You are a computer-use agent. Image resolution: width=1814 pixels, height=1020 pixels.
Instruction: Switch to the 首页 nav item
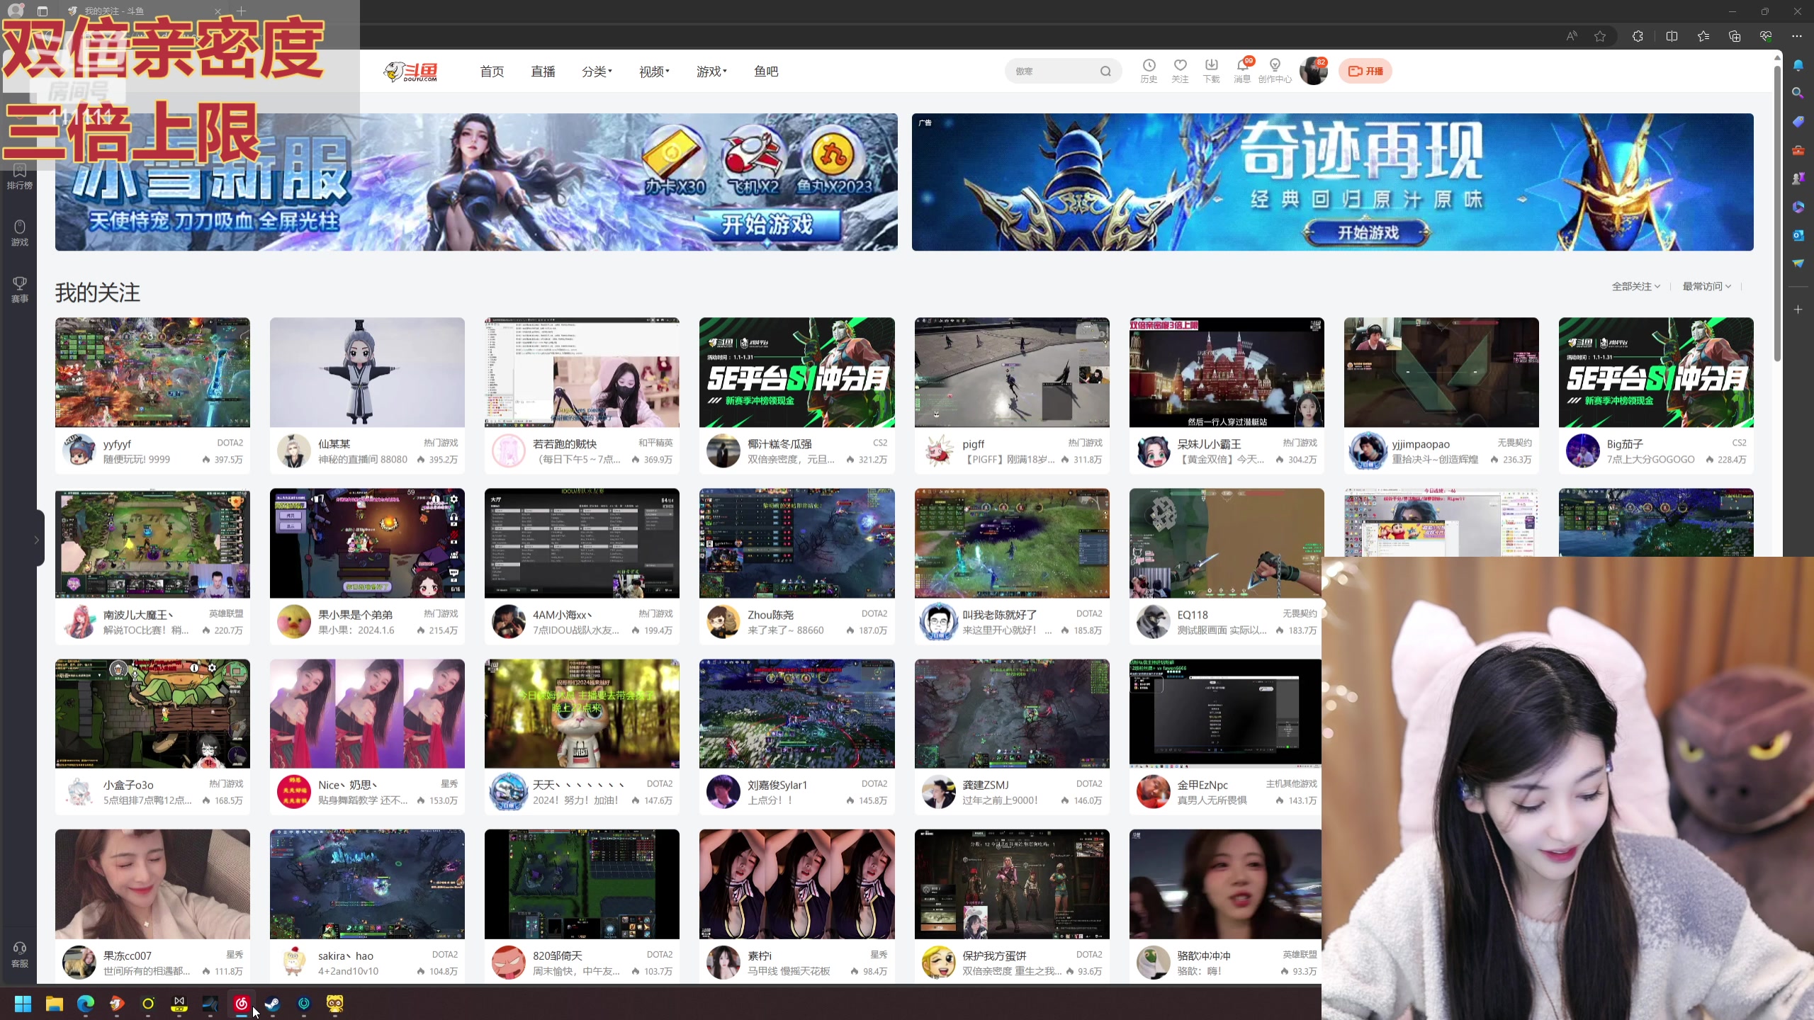pos(492,71)
